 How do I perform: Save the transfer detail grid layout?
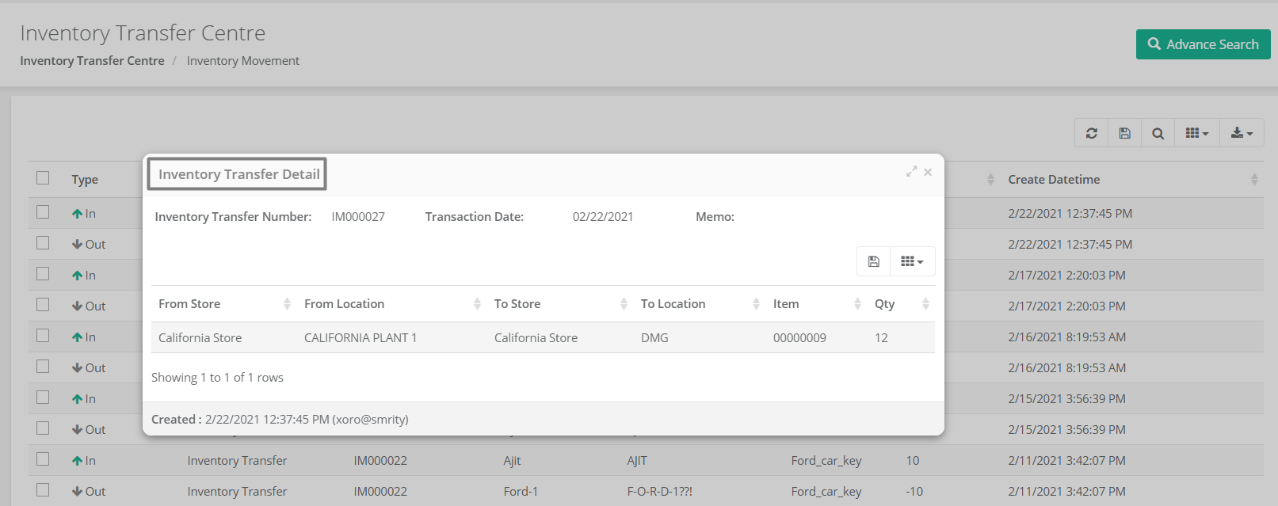click(873, 261)
